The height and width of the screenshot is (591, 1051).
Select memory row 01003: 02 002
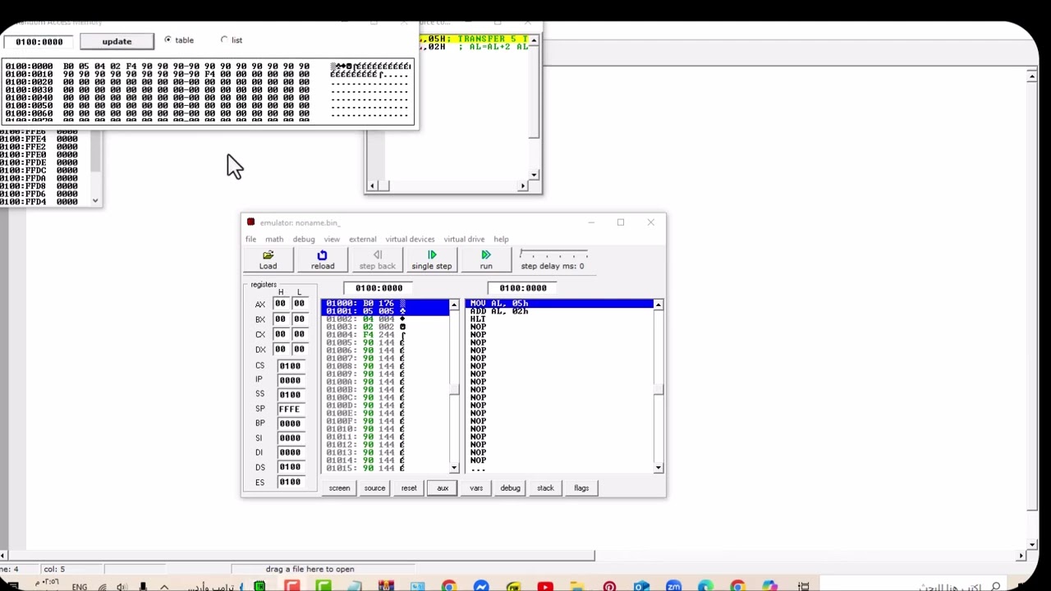point(385,327)
